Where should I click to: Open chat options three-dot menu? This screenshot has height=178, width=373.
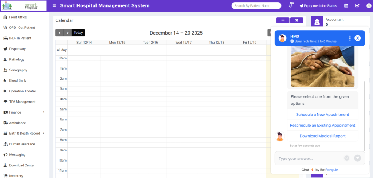[x=350, y=38]
